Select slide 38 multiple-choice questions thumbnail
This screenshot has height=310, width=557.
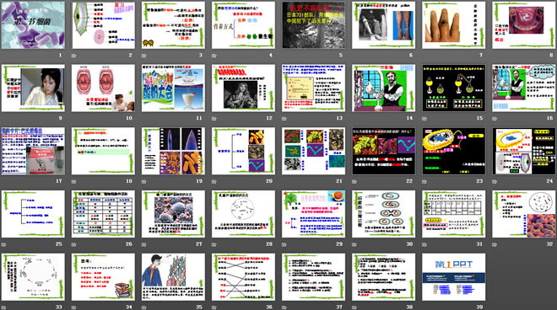coord(384,277)
